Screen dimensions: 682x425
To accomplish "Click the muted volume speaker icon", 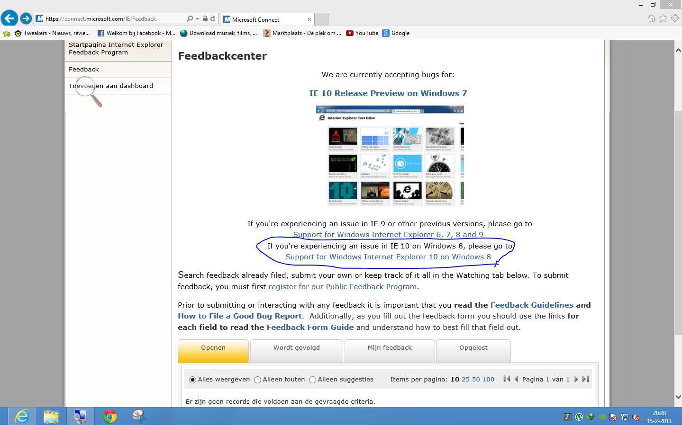I will tap(636, 417).
